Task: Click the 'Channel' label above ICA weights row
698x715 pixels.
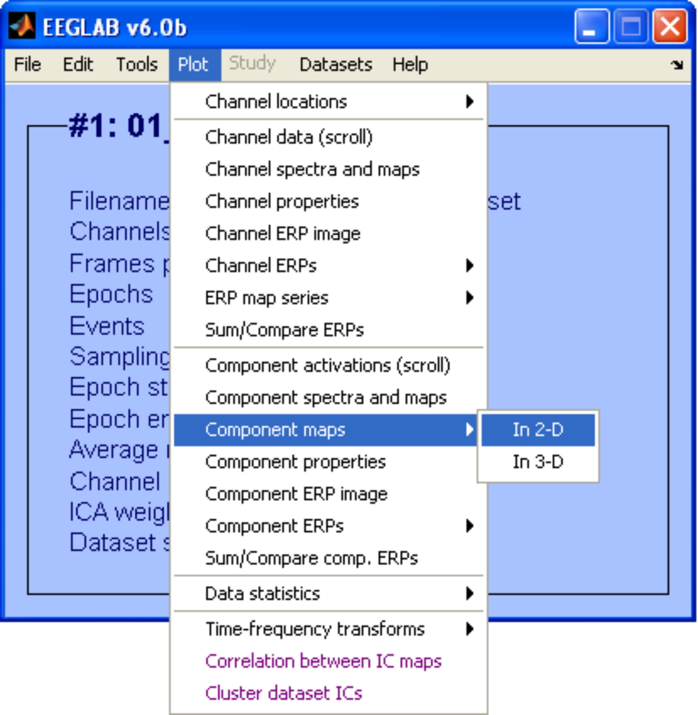Action: coord(115,481)
